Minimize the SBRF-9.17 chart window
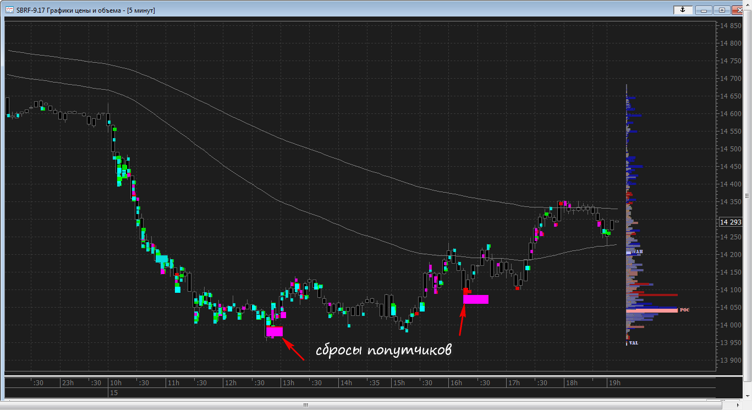This screenshot has width=752, height=410. [704, 10]
